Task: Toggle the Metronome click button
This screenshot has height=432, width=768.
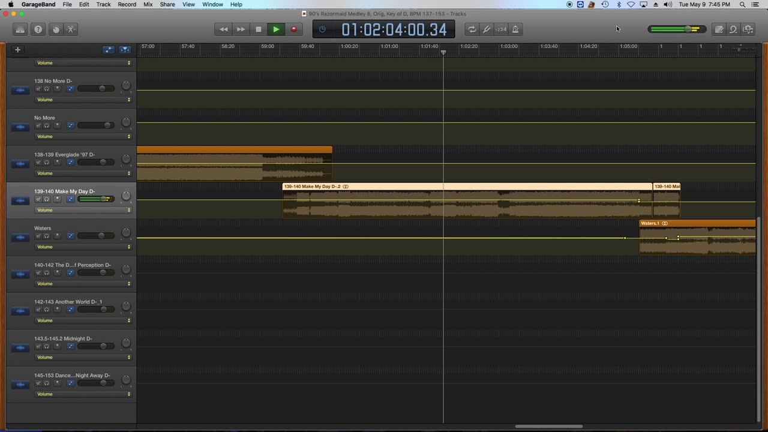Action: 515,29
